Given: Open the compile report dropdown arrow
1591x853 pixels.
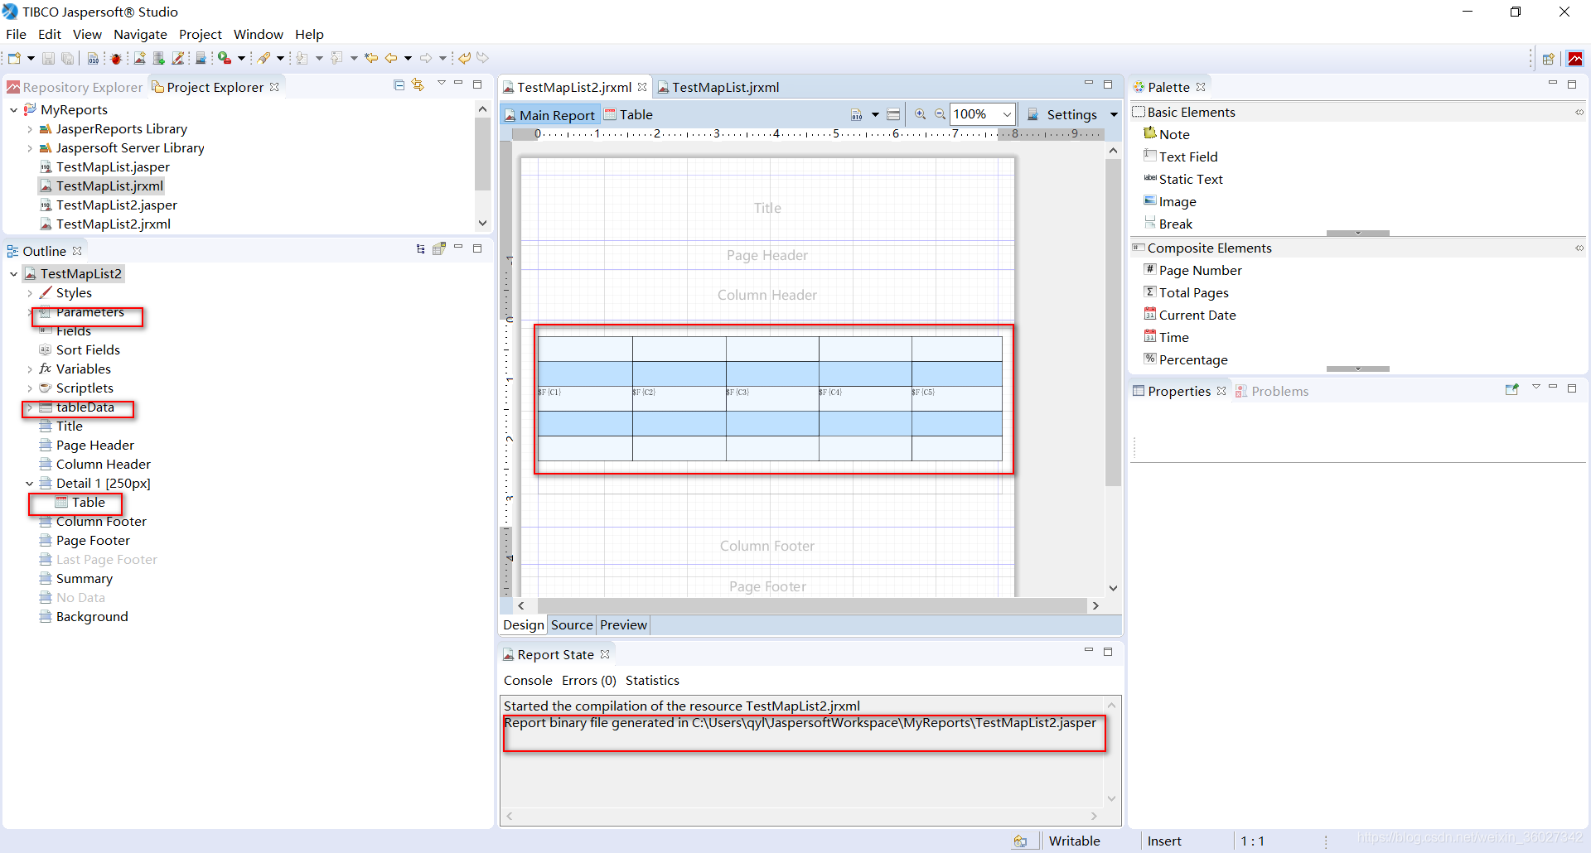Looking at the screenshot, I should (875, 114).
